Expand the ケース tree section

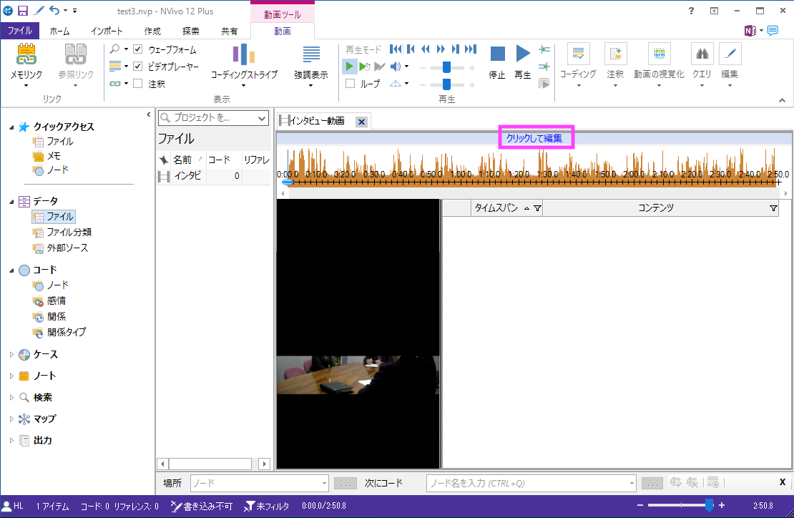[11, 354]
